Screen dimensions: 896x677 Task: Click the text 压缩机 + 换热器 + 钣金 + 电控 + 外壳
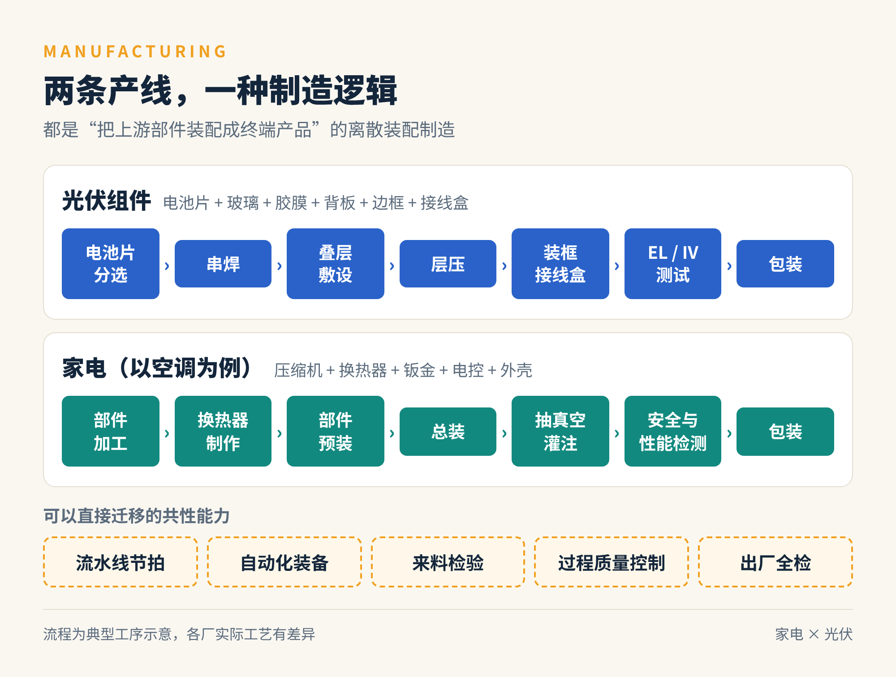pos(403,370)
